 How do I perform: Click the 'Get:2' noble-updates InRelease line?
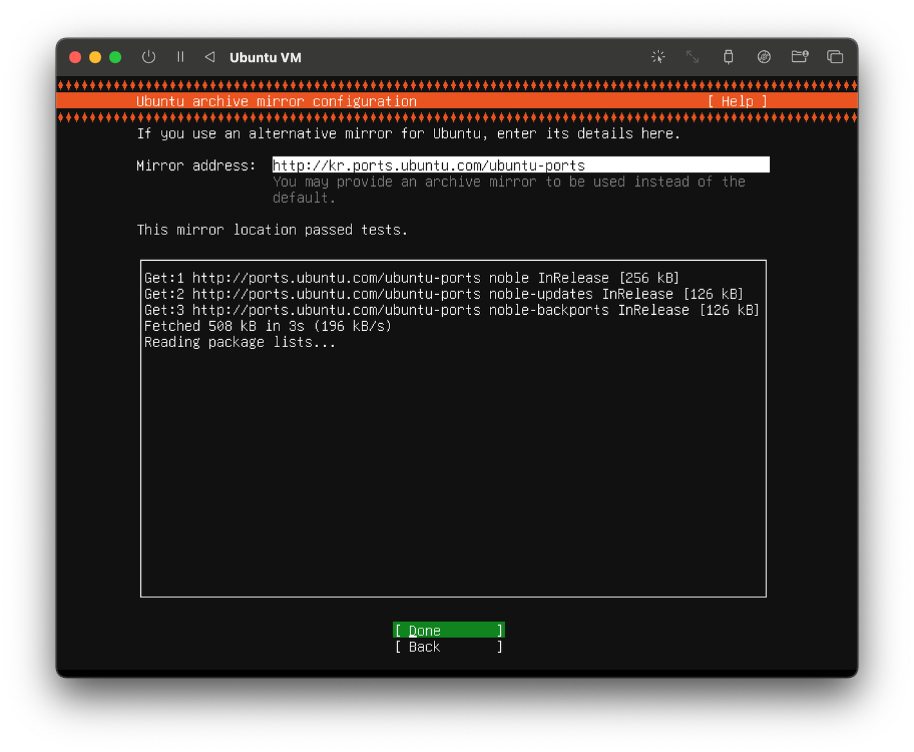444,294
